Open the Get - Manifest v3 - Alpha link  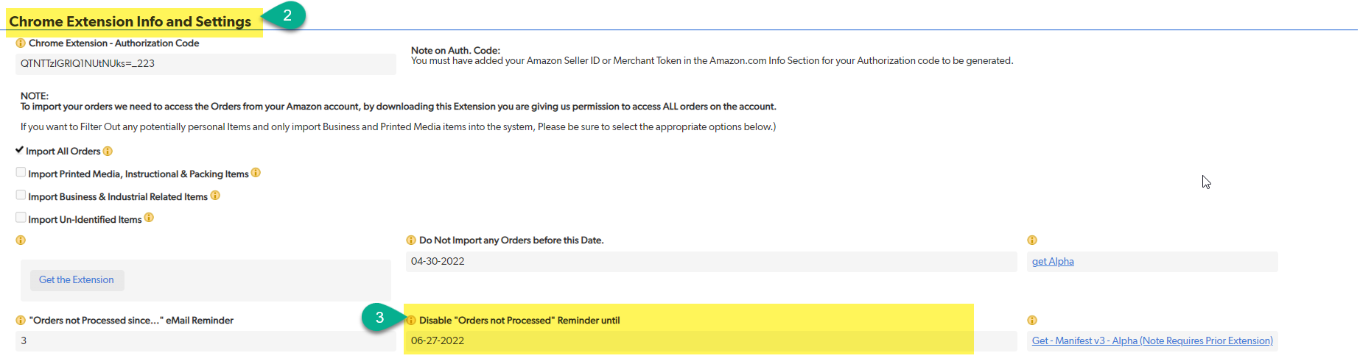pyautogui.click(x=1152, y=341)
